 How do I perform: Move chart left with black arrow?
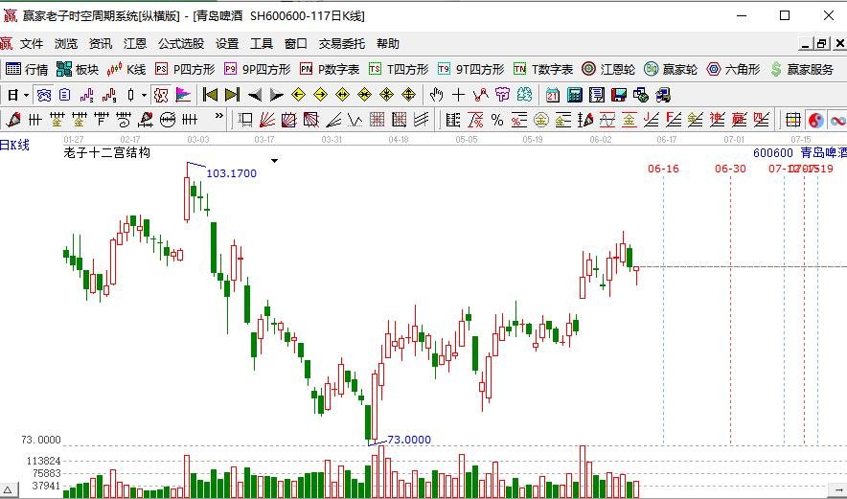click(x=255, y=96)
